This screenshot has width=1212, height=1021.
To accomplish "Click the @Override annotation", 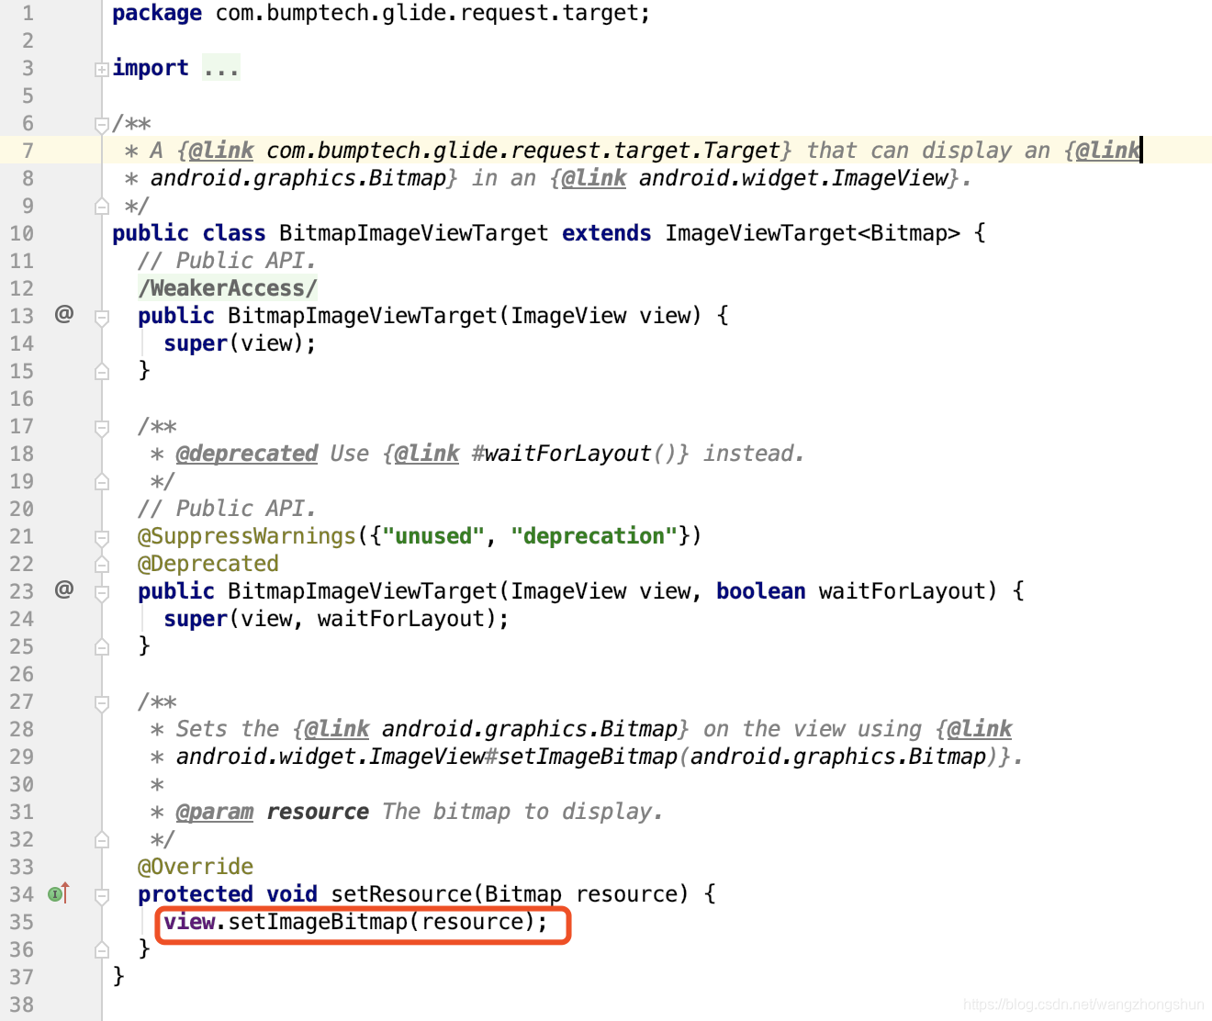I will 196,867.
